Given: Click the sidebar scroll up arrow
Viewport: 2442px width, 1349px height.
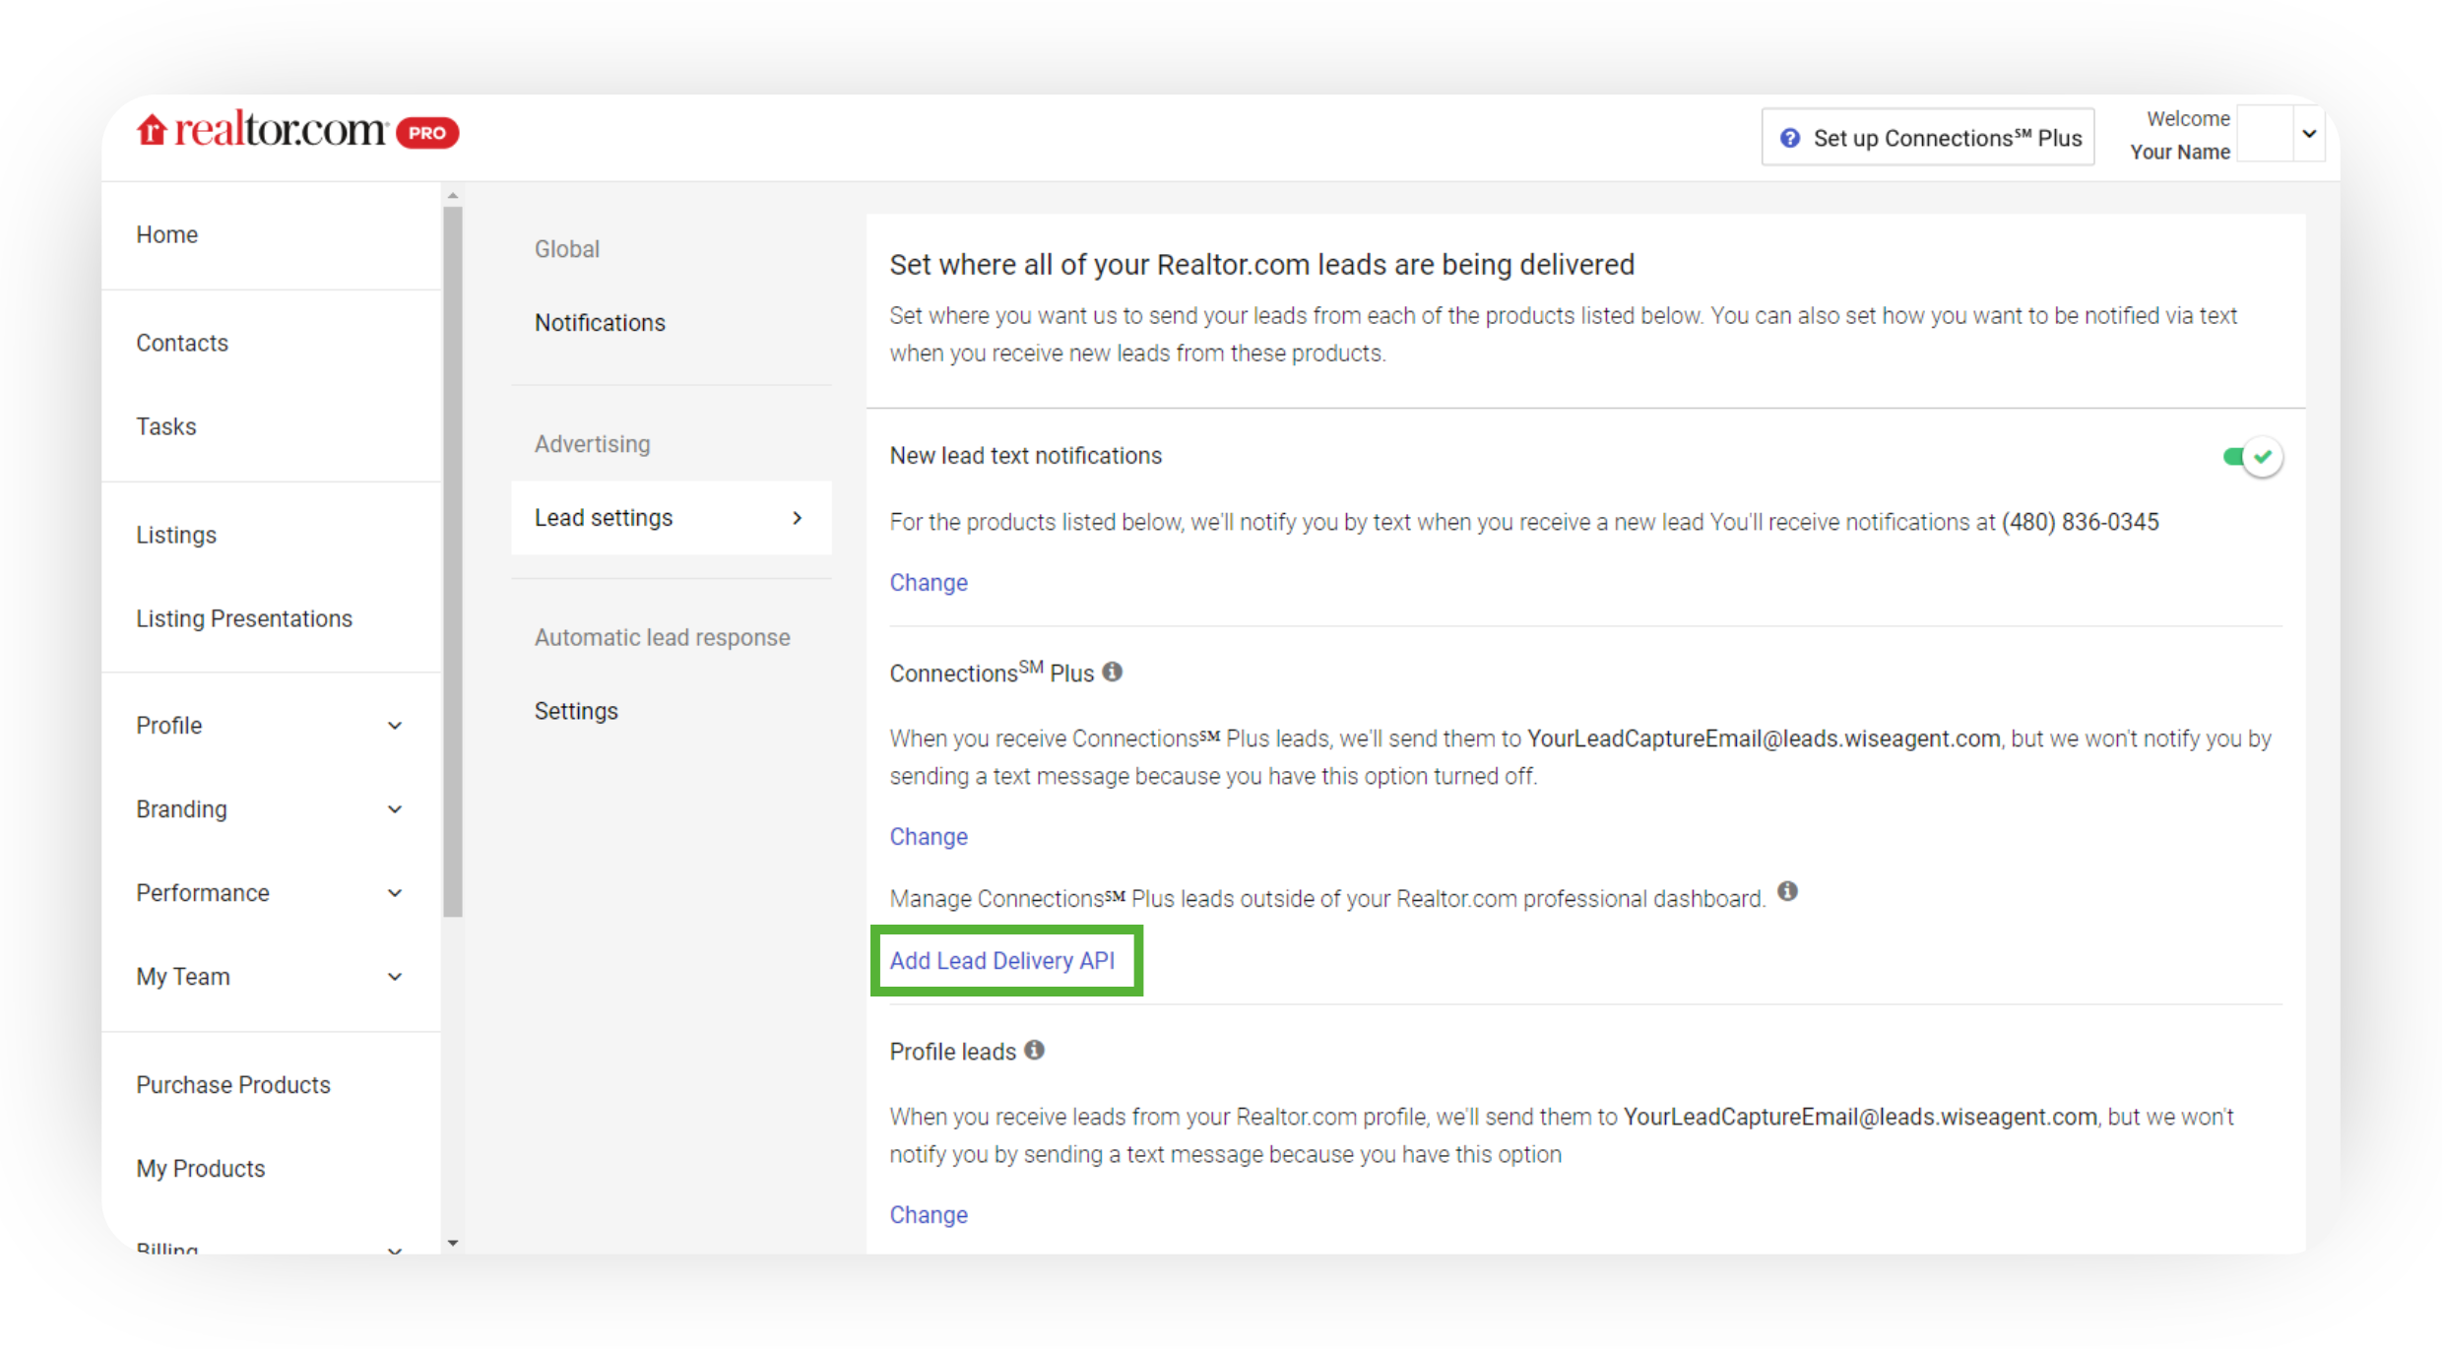Looking at the screenshot, I should (x=453, y=195).
